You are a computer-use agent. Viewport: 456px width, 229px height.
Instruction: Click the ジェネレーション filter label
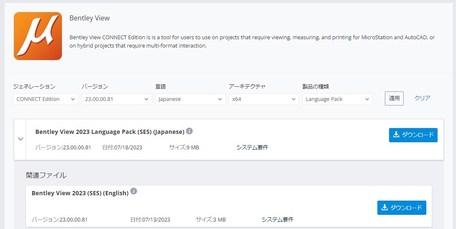click(x=34, y=86)
